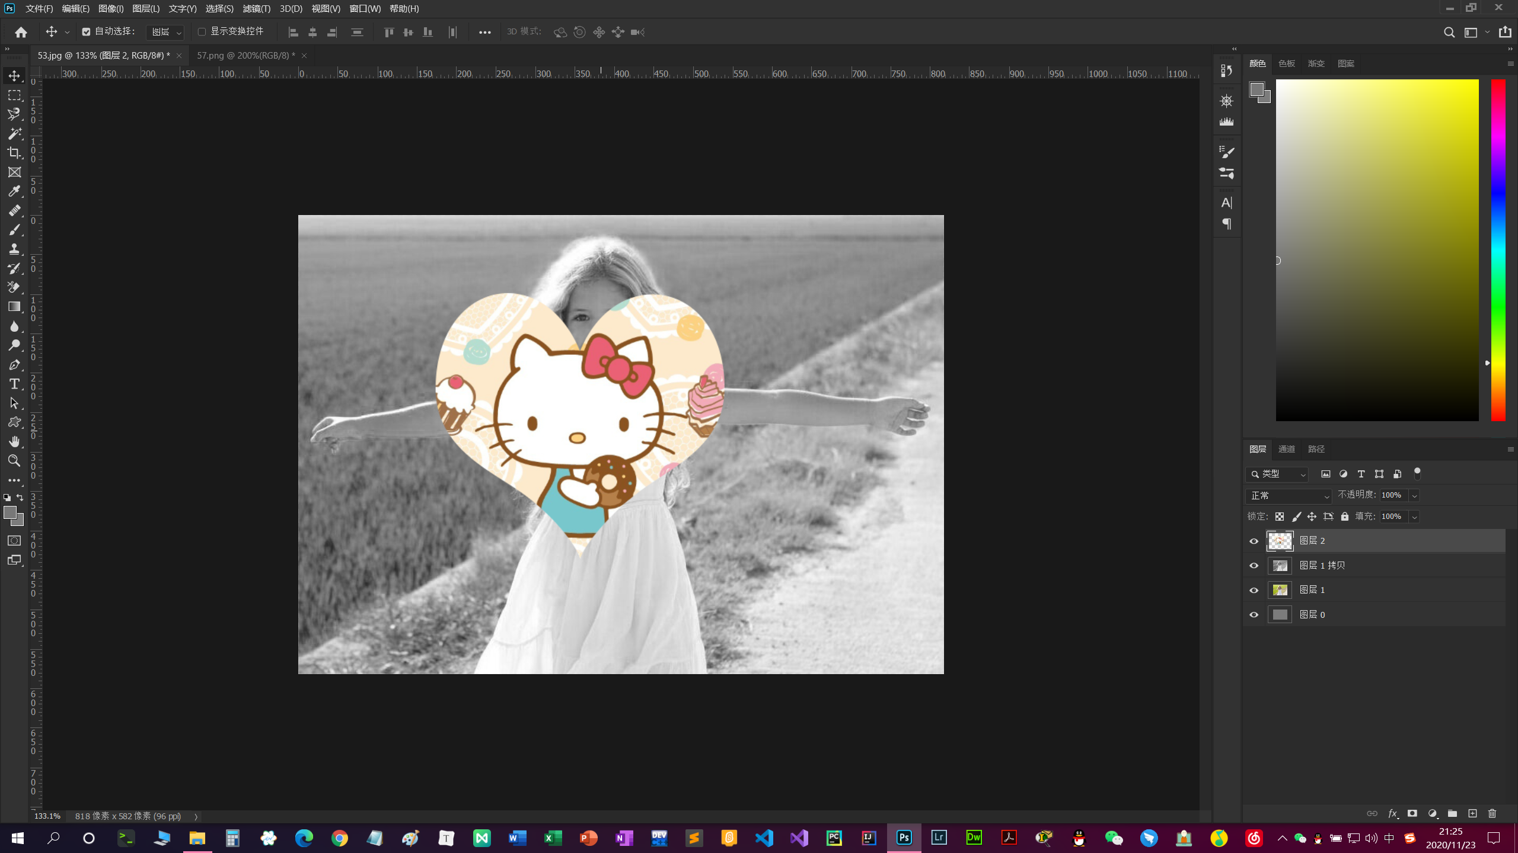Image resolution: width=1518 pixels, height=853 pixels.
Task: Select the Dodge tool
Action: (14, 345)
